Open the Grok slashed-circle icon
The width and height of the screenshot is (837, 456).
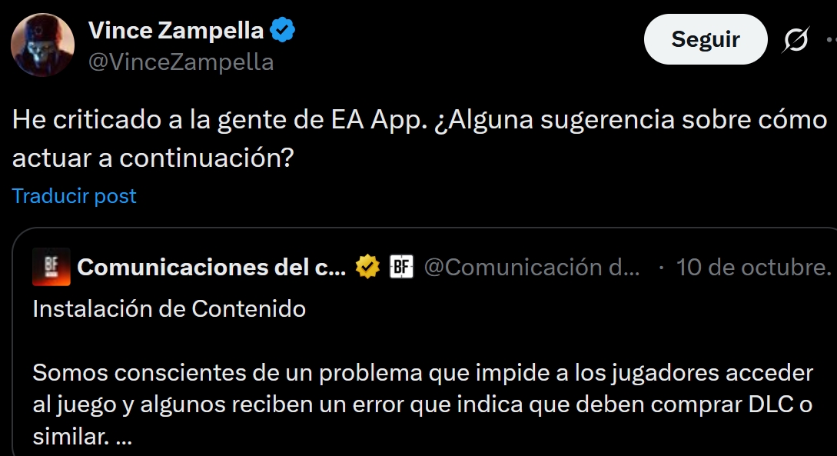coord(795,40)
